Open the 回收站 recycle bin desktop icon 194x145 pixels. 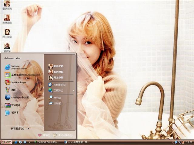click(7, 48)
